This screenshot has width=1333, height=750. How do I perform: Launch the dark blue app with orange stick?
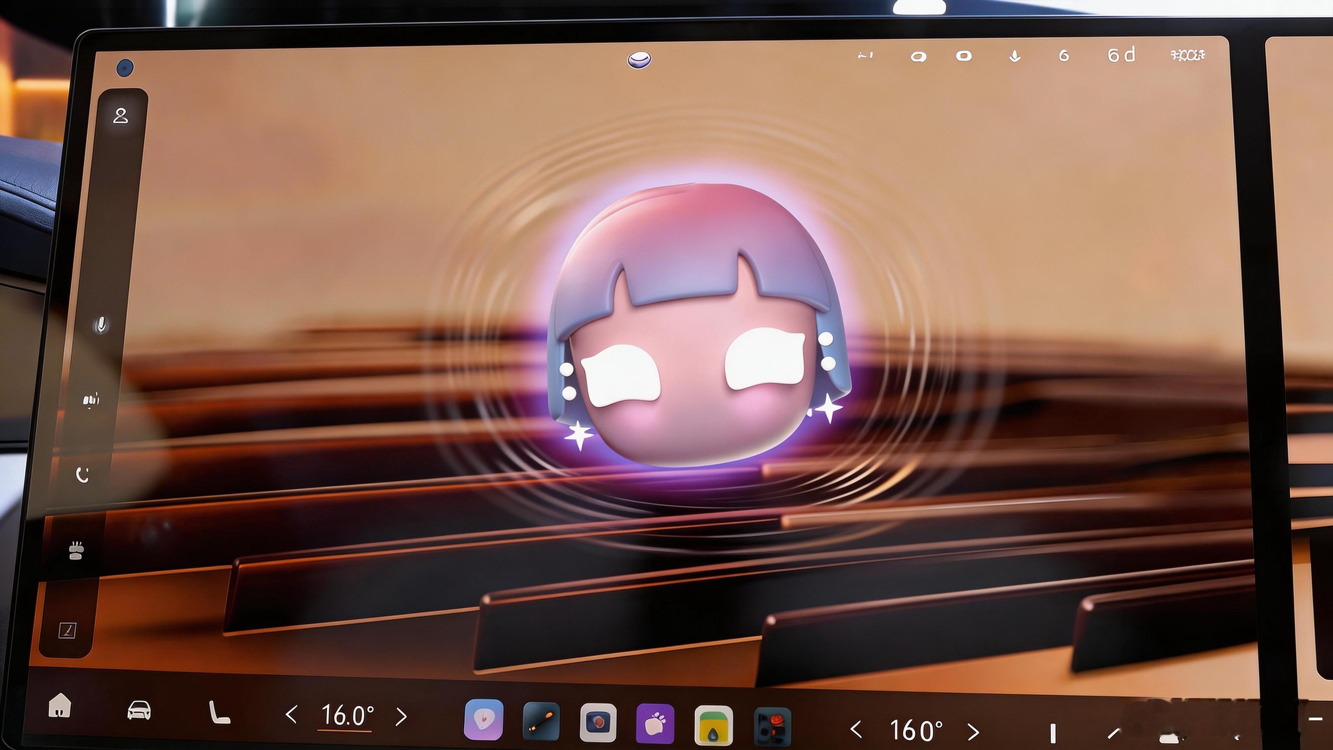(541, 721)
